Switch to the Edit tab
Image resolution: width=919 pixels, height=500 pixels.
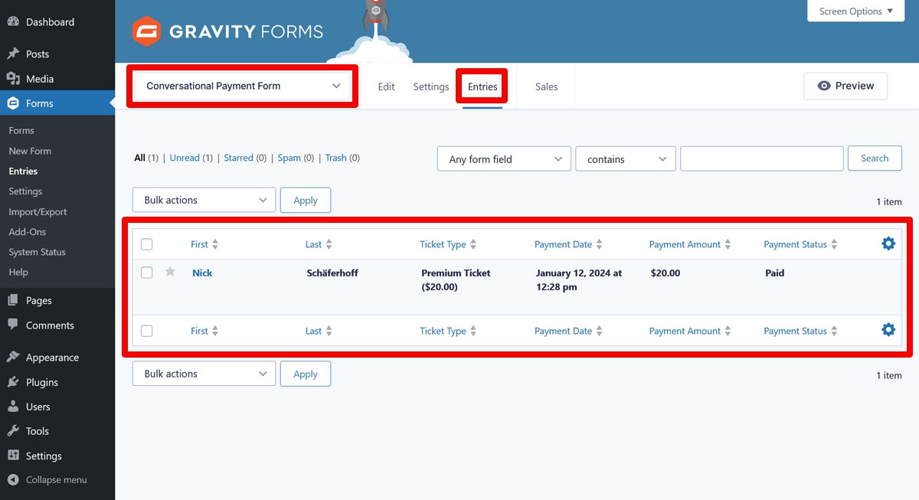tap(387, 87)
